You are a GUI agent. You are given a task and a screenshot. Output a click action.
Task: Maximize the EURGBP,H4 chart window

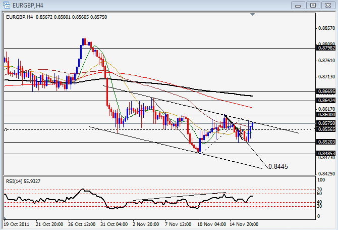click(313, 6)
